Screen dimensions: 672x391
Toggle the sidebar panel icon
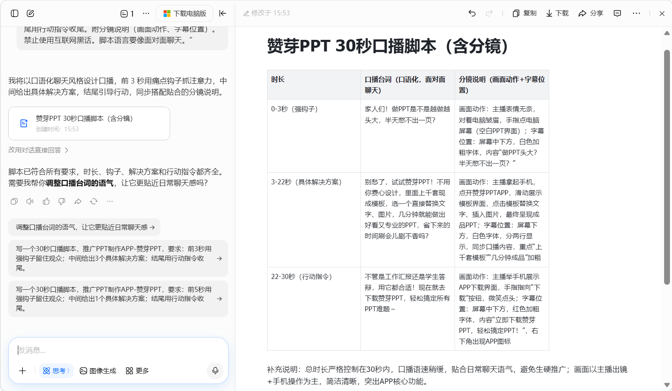tap(15, 13)
